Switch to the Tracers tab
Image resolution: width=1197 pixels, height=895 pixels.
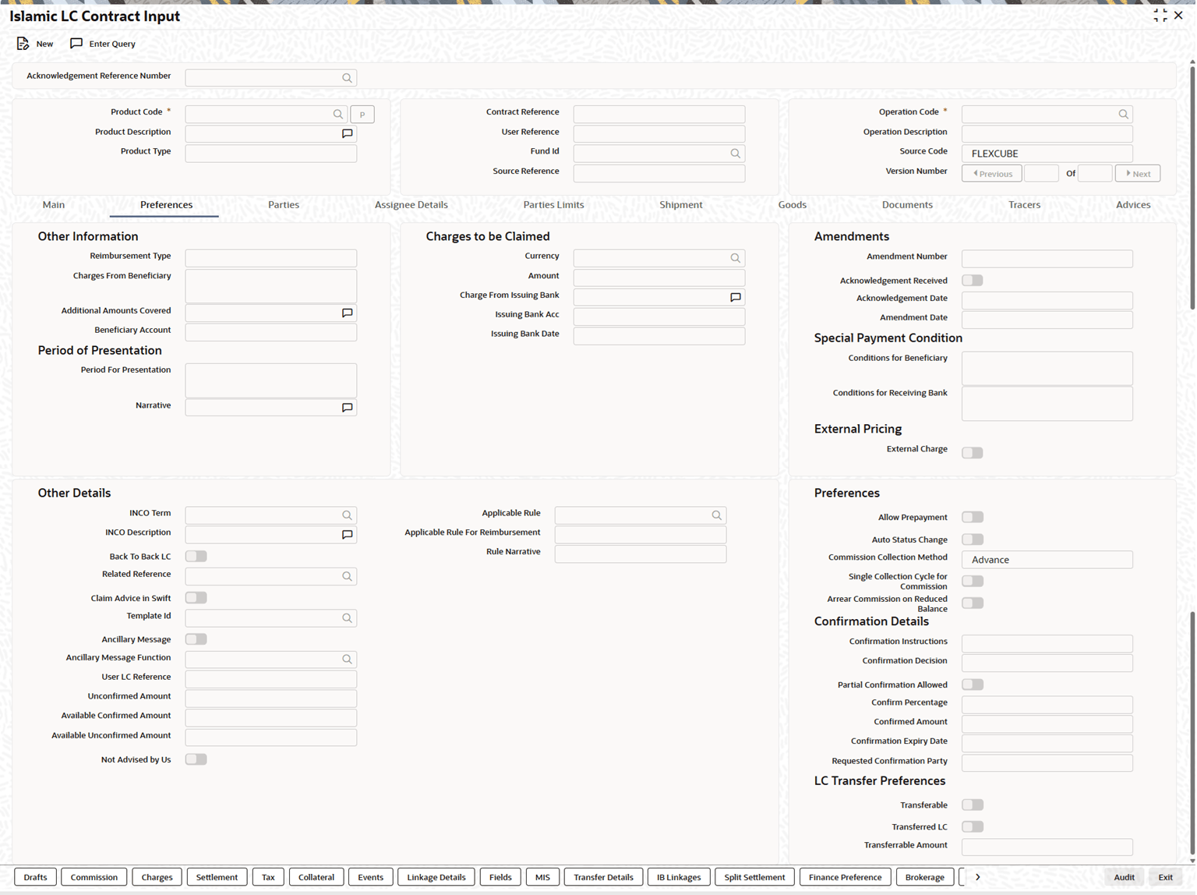coord(1024,205)
